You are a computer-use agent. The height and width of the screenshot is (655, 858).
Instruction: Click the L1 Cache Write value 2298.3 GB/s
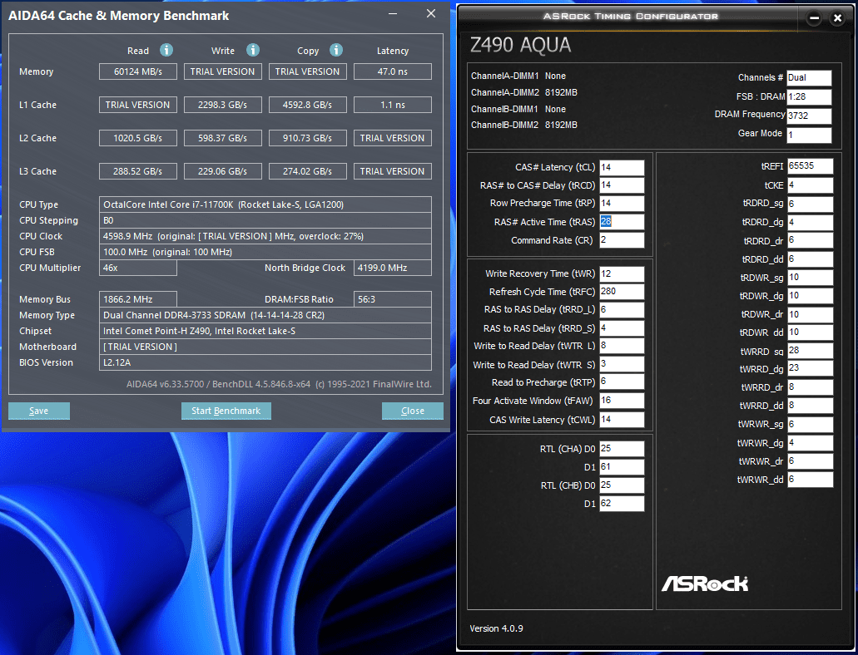pos(223,105)
